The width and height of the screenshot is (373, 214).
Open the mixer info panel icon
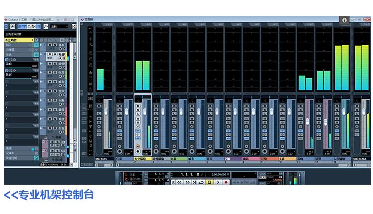pyautogui.click(x=344, y=20)
